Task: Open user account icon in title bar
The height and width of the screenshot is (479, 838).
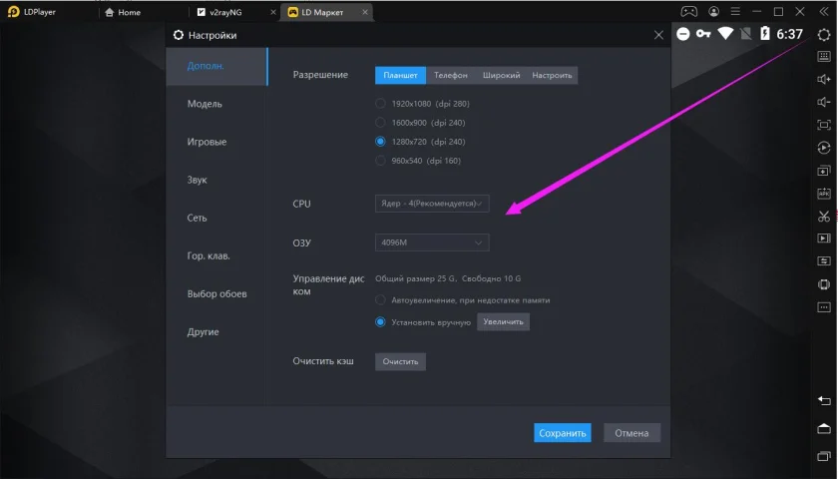Action: (x=713, y=11)
